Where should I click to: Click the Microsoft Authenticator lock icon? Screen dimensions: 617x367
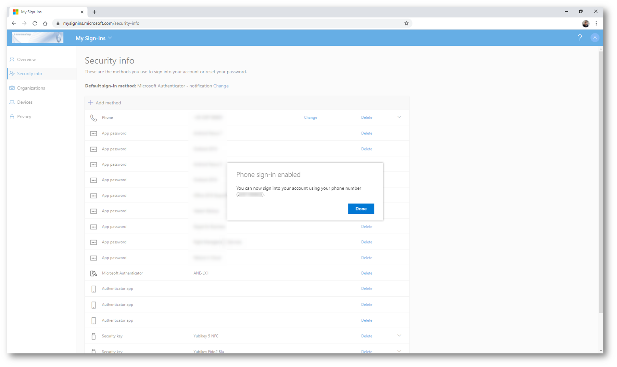tap(94, 274)
